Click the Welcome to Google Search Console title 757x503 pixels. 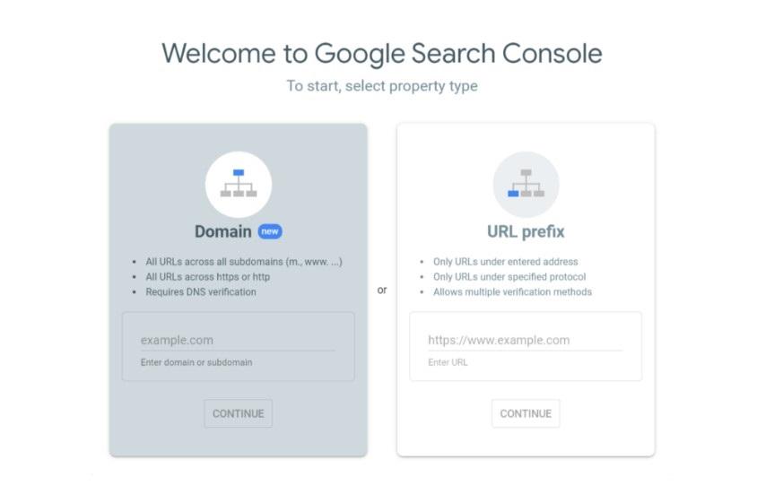(x=382, y=53)
